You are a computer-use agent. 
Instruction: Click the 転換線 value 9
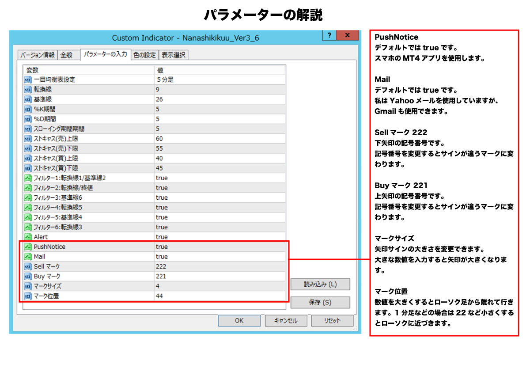158,90
